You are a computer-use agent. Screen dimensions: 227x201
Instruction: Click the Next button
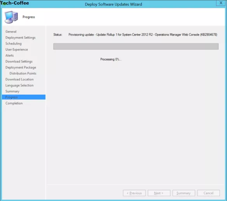click(159, 193)
